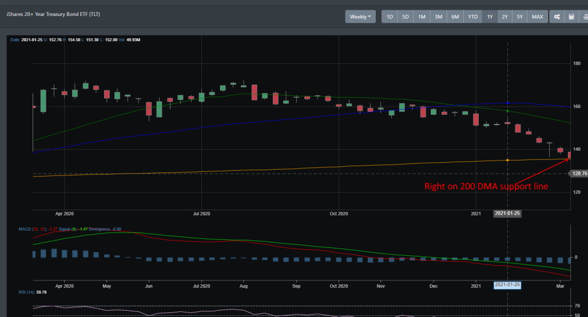
Task: Click the MACD Signal (9) label
Action: (67, 229)
